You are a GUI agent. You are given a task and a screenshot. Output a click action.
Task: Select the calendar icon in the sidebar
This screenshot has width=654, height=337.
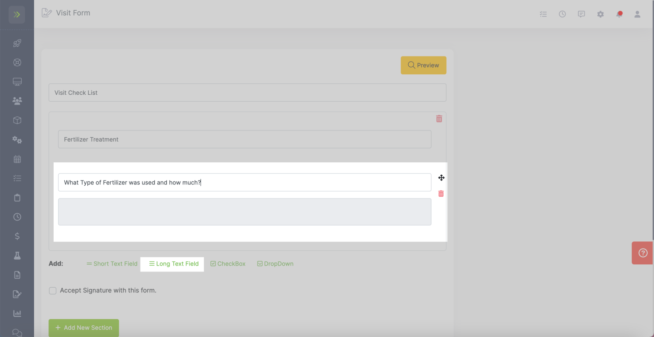[17, 159]
